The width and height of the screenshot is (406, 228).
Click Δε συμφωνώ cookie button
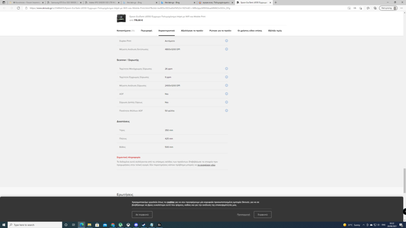(x=142, y=214)
